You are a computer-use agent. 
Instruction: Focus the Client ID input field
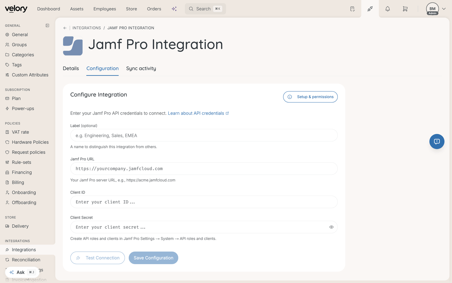click(204, 202)
